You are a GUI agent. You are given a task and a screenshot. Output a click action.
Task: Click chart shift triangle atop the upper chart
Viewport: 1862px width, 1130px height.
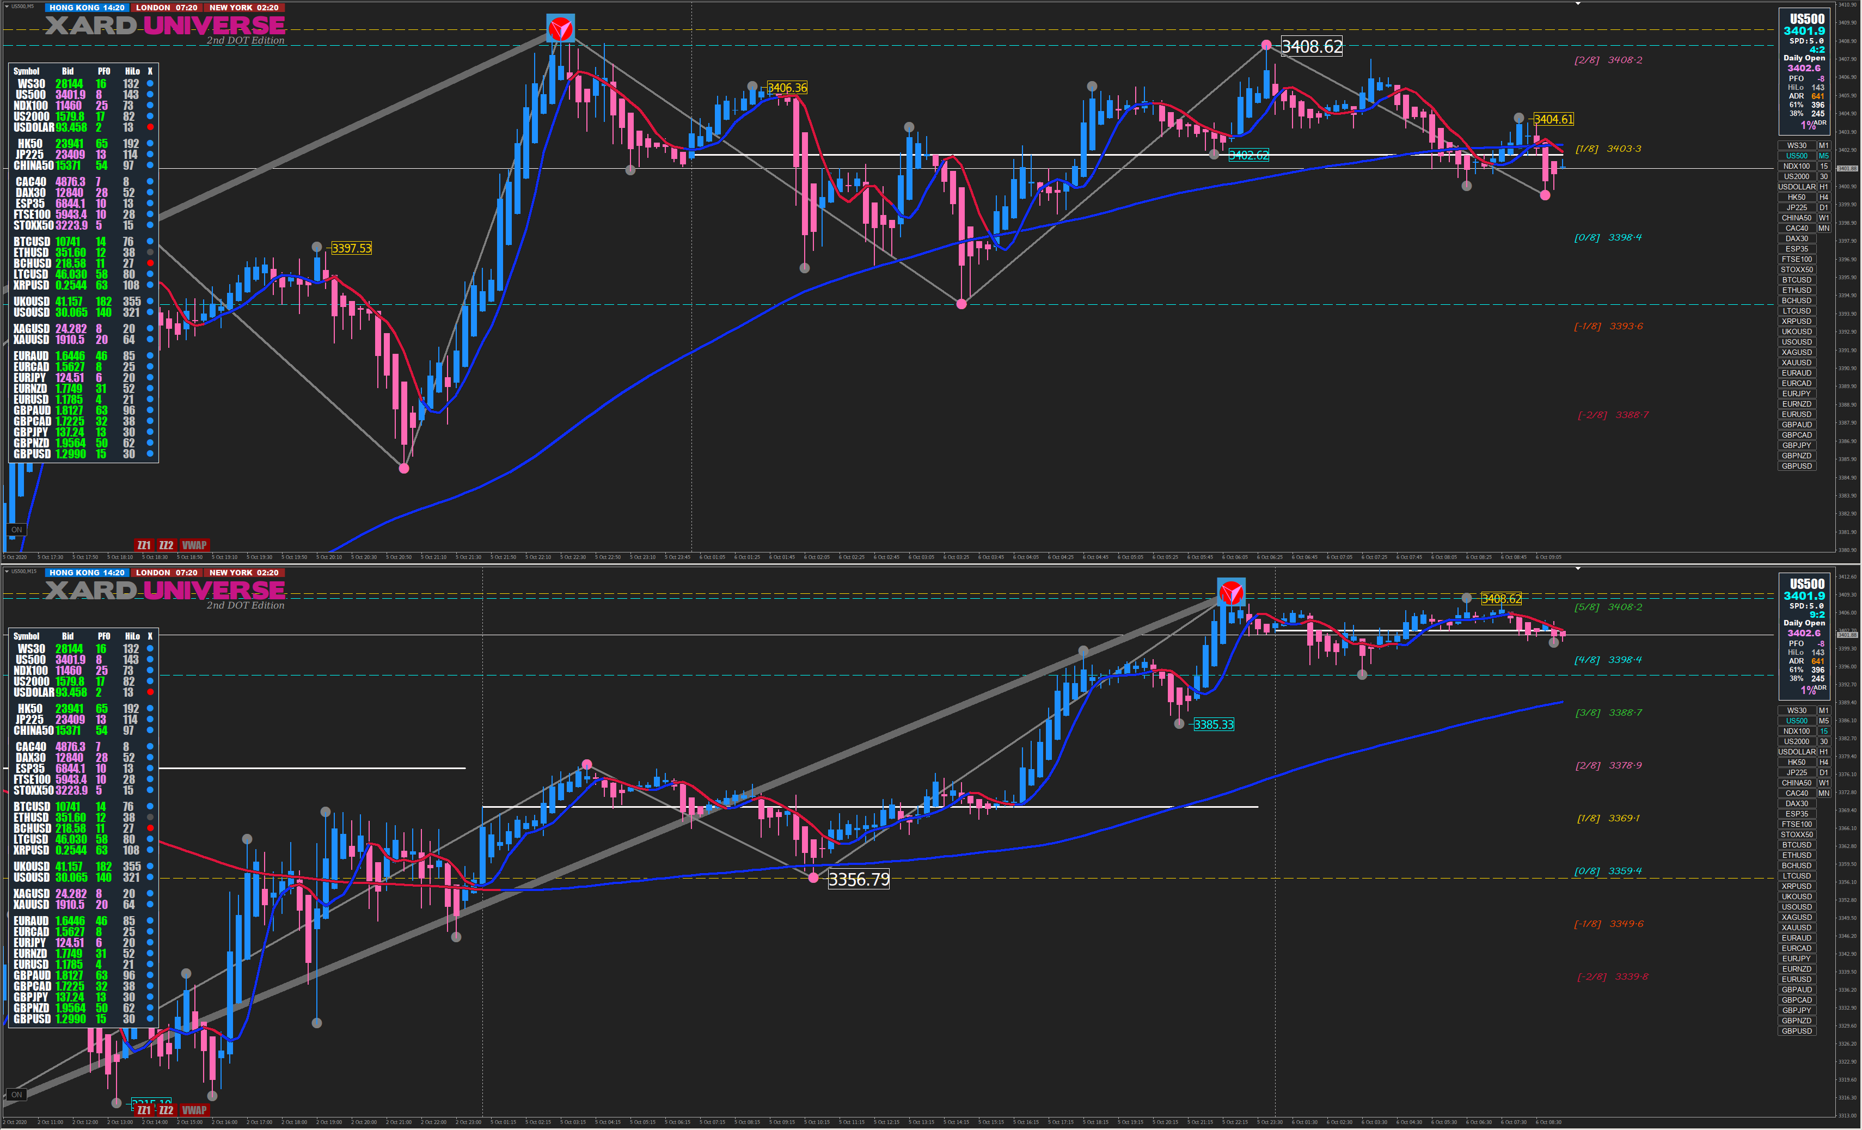(1578, 4)
